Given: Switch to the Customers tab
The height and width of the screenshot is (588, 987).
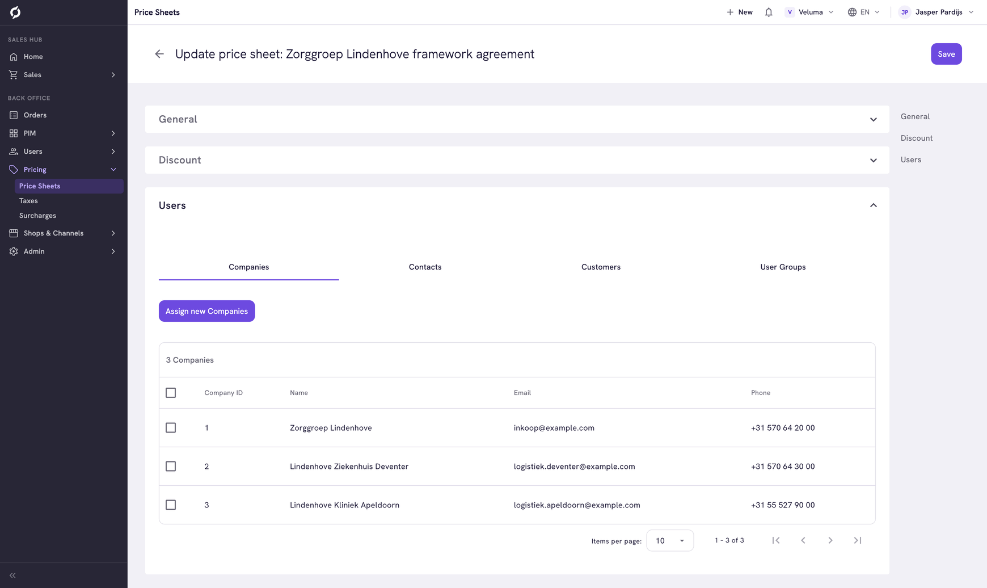Looking at the screenshot, I should (601, 267).
